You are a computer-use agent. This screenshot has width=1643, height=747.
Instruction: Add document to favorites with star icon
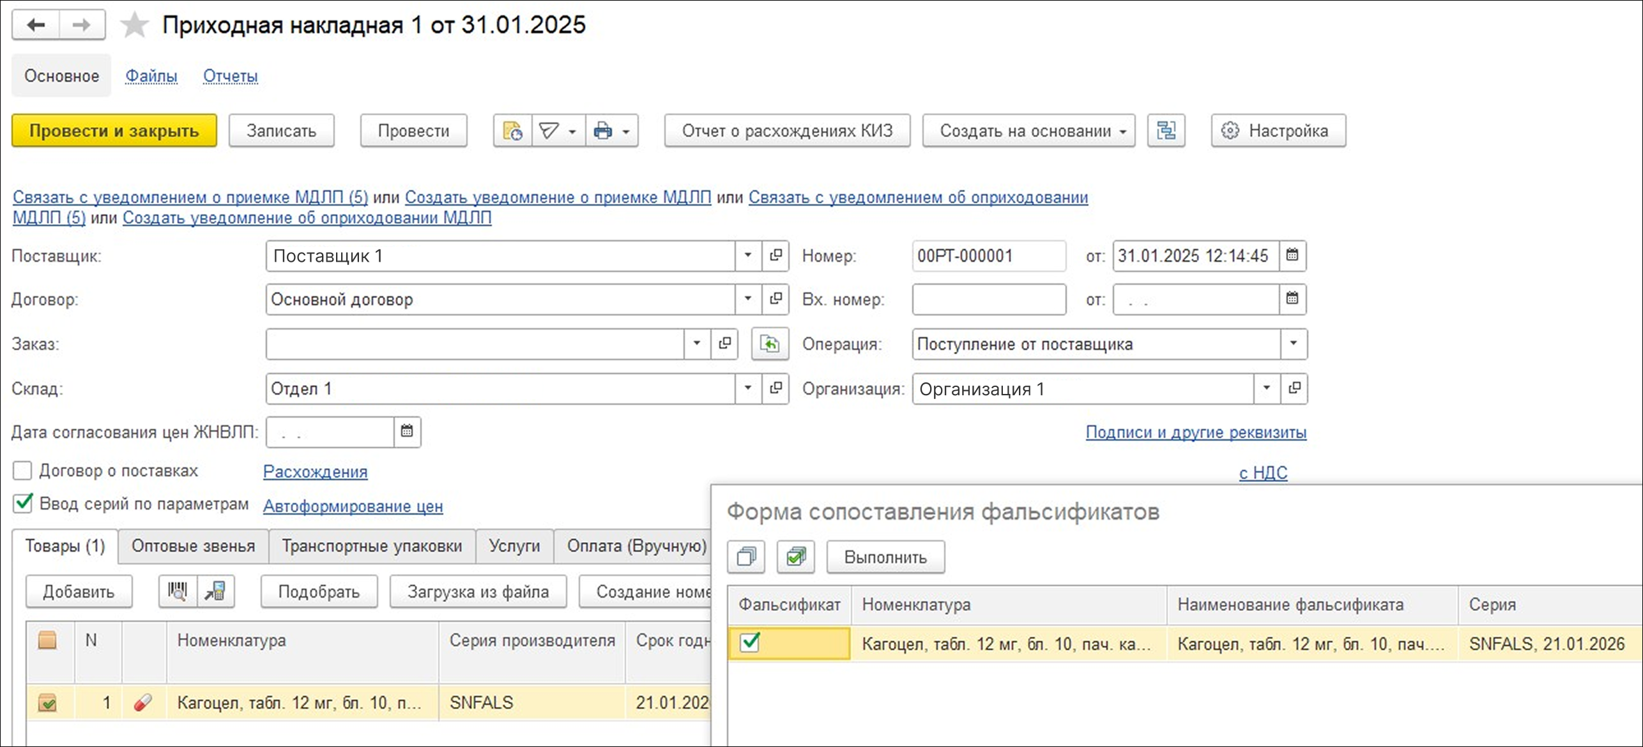134,26
